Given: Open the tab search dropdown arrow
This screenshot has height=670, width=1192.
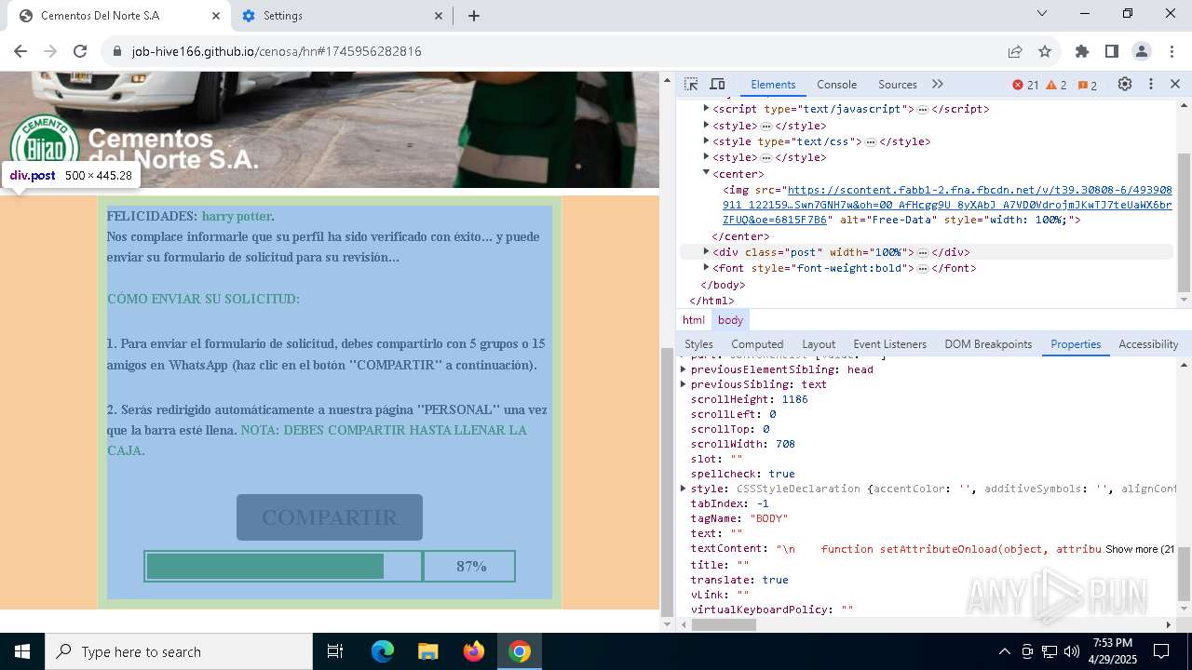Looking at the screenshot, I should (1042, 13).
